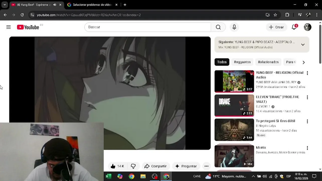Viewport: 322px width, 181px height.
Task: Select the Reggaeton filter chip
Action: (242, 62)
